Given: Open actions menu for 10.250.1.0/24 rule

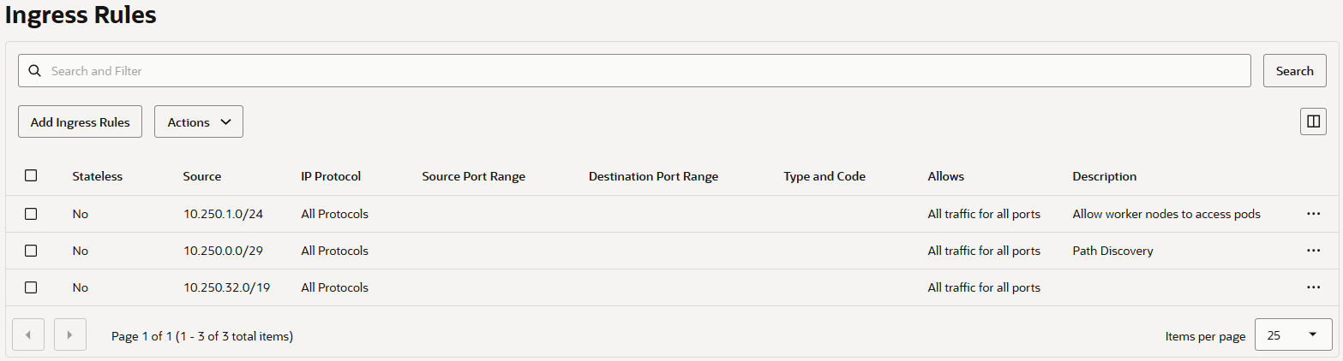Looking at the screenshot, I should (x=1313, y=214).
